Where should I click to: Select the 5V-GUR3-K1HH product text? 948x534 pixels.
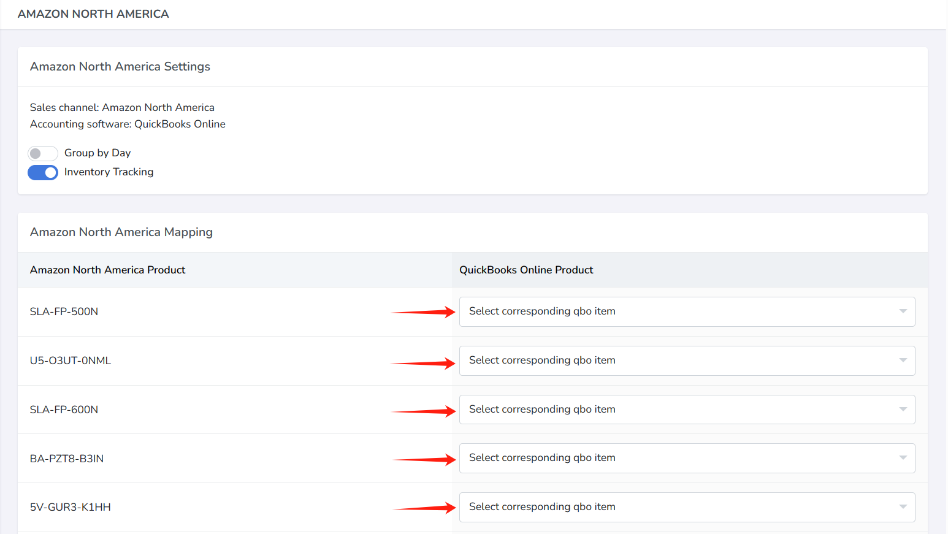71,507
